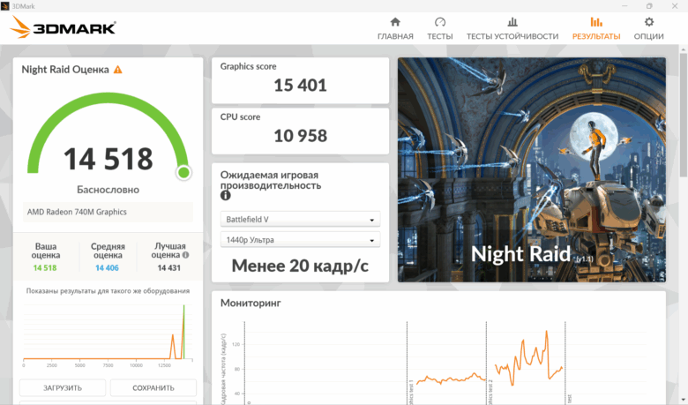Screen dimensions: 688x405
Task: Click the average score 14 406
Action: pos(107,268)
